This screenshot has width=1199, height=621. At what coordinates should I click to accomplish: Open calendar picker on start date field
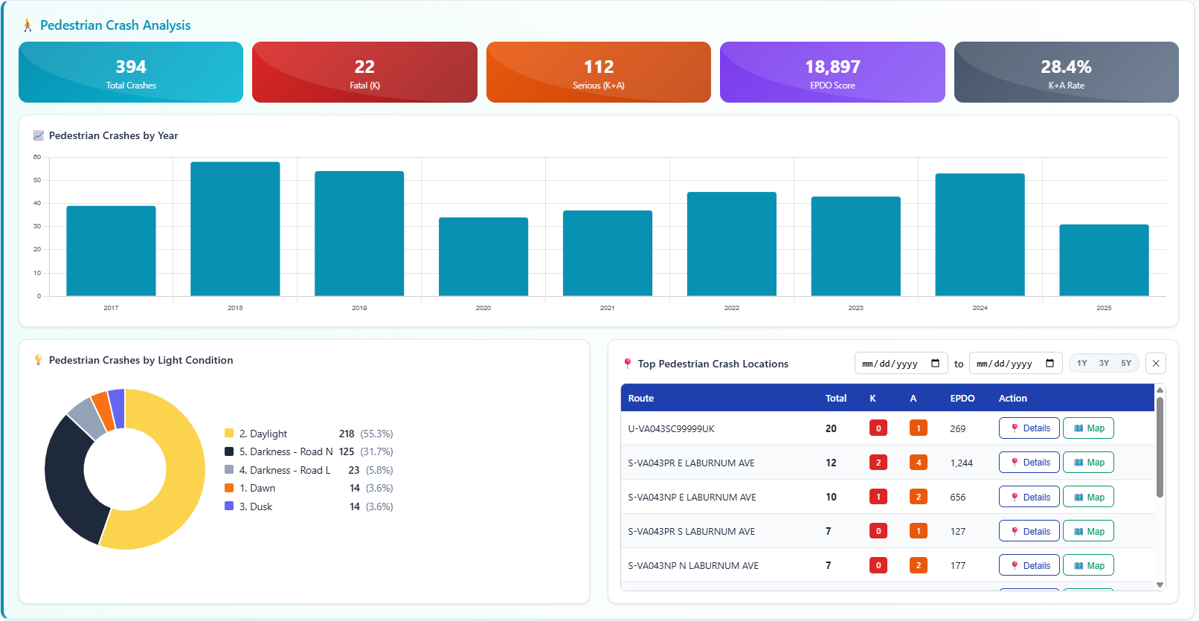(935, 364)
